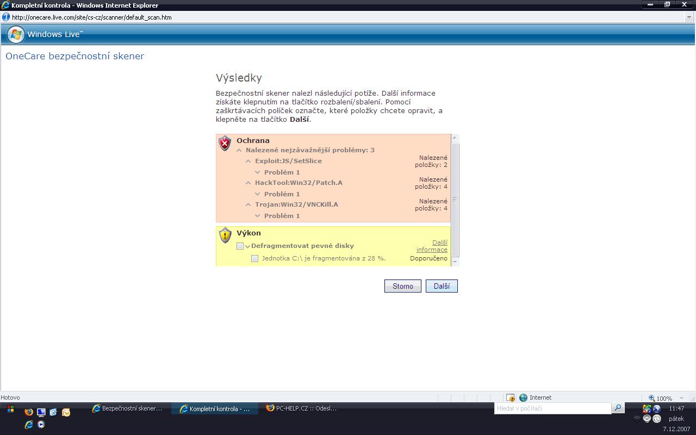
Task: Click the Výsledky heading
Action: point(239,78)
